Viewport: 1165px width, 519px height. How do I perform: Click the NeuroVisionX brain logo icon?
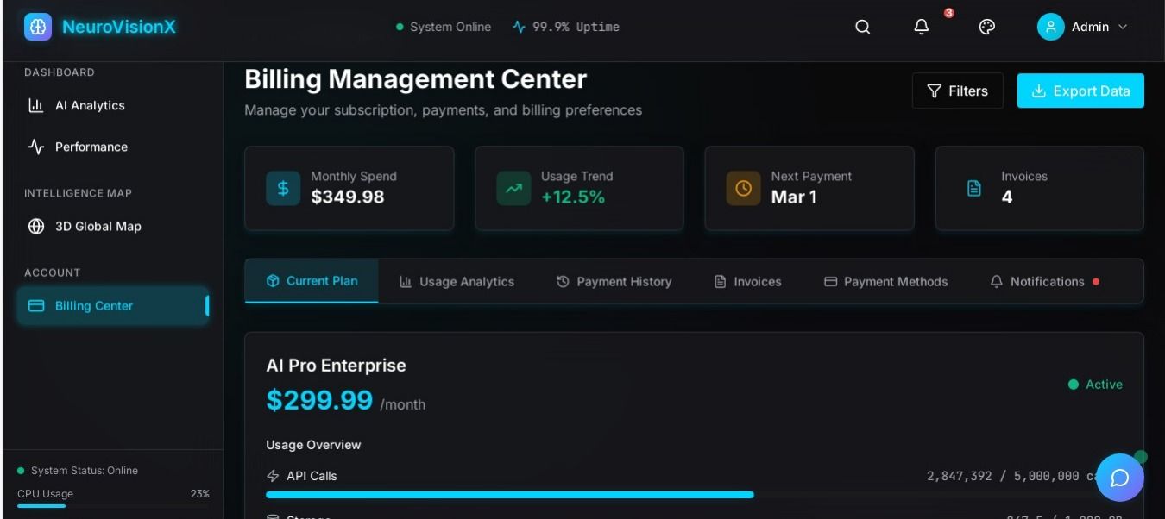pos(38,27)
